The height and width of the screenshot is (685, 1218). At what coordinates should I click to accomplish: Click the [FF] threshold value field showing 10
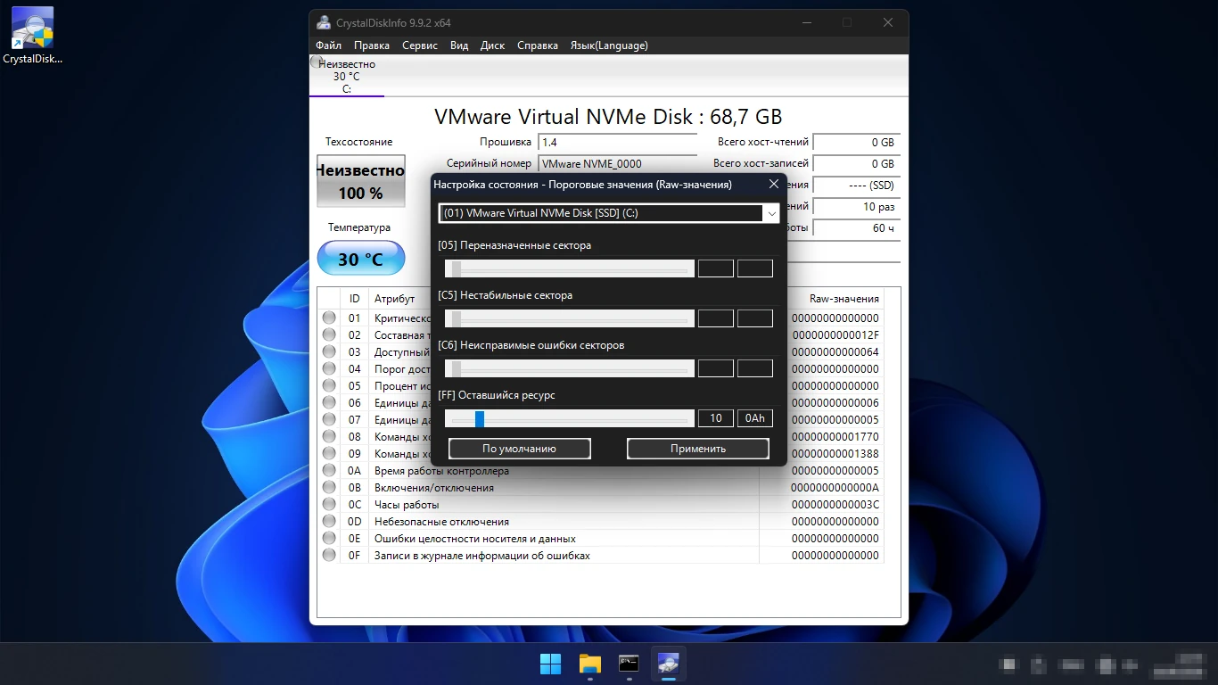pyautogui.click(x=716, y=418)
